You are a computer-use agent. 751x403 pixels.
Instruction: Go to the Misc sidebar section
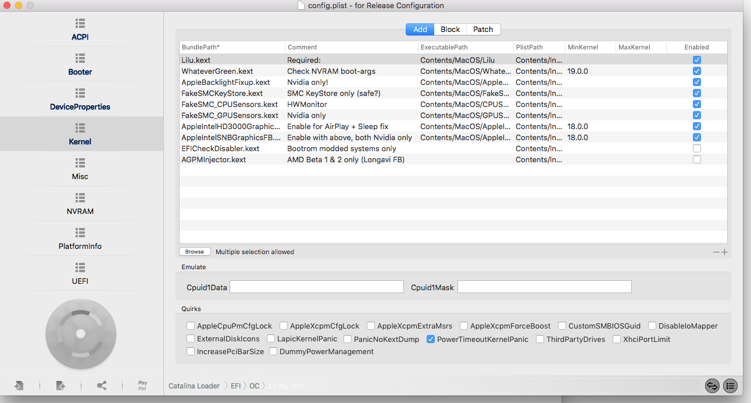click(80, 169)
